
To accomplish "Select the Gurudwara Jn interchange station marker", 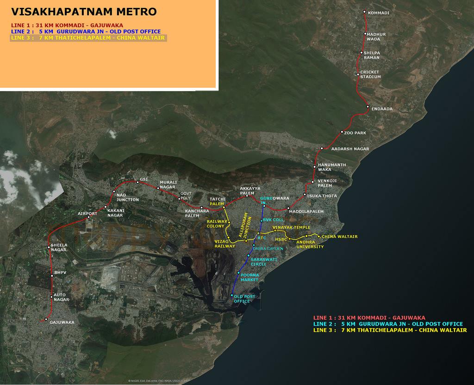I will coord(264,206).
